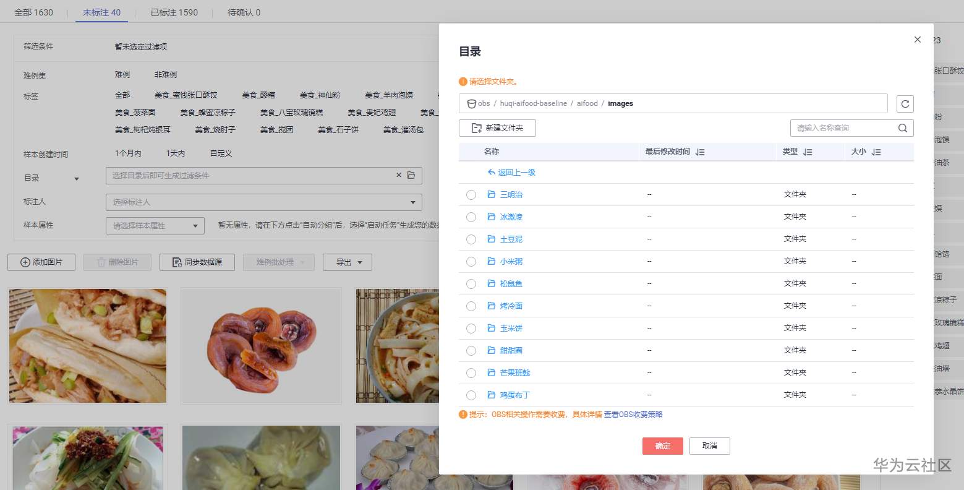Refresh the directory listing with the reload icon
The height and width of the screenshot is (490, 964).
click(x=905, y=104)
